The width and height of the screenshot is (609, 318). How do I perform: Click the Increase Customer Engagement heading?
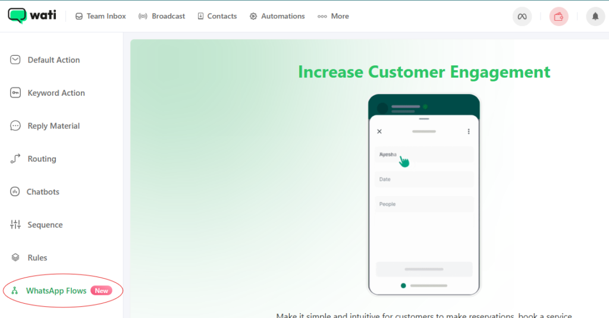coord(424,72)
